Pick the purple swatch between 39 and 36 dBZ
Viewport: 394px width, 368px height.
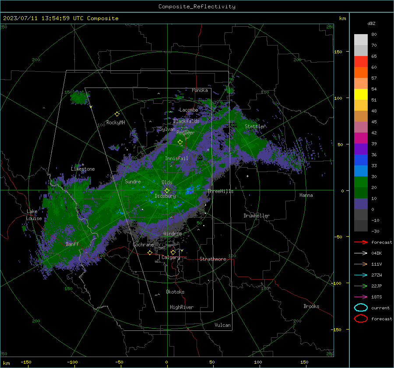tap(361, 149)
